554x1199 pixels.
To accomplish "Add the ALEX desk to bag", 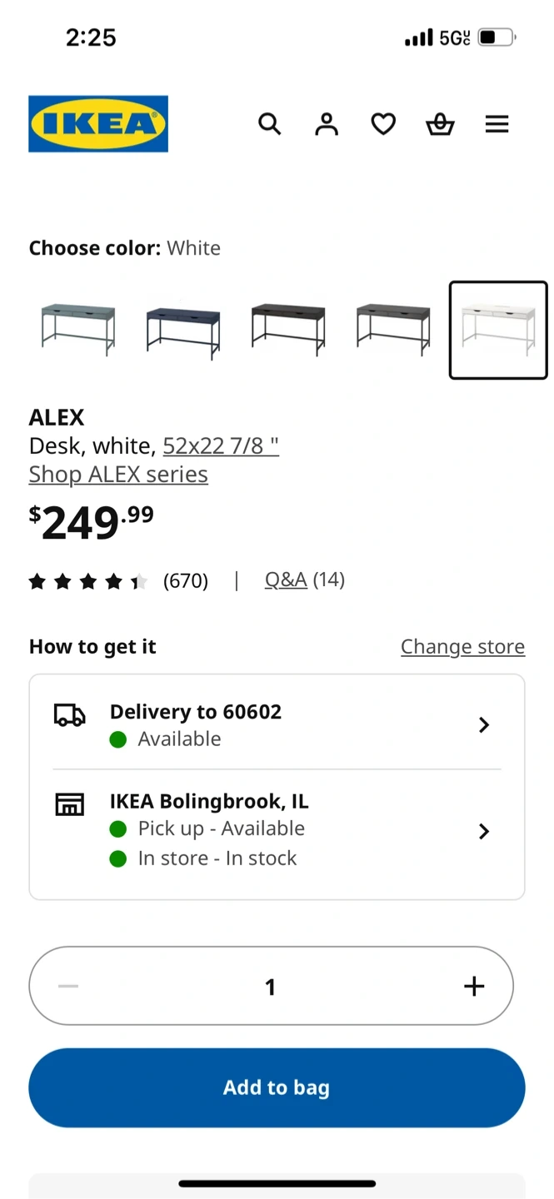I will [277, 1087].
